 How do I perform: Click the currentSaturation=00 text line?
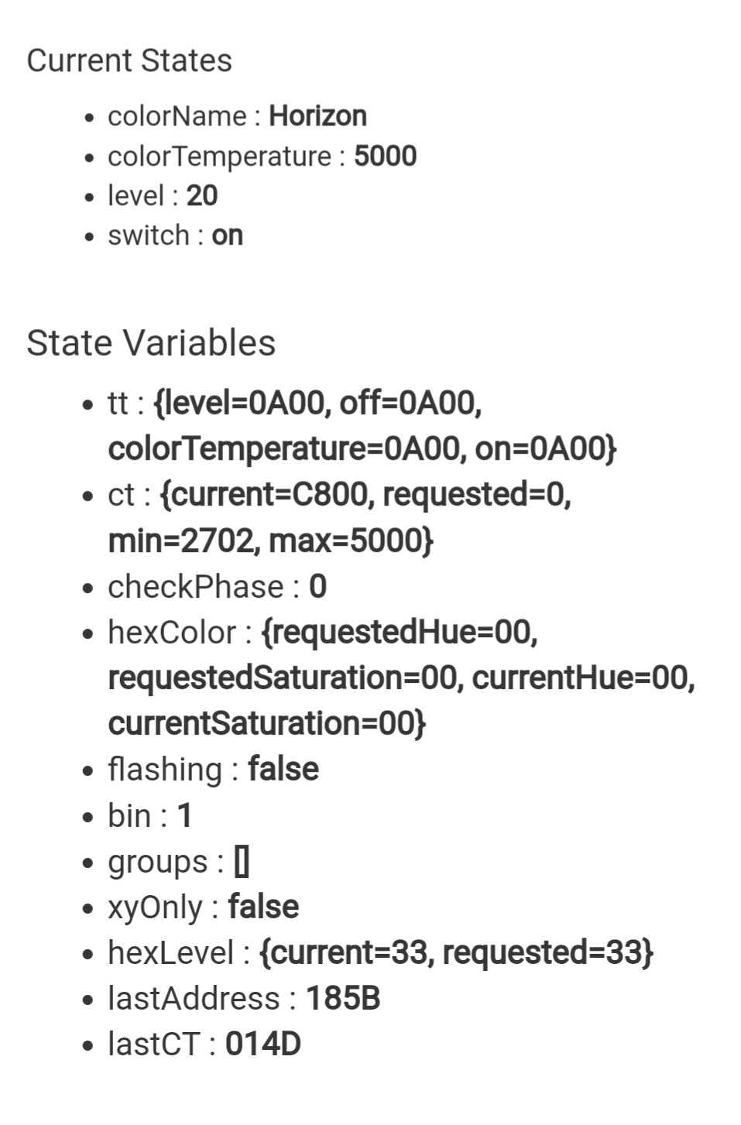pos(267,723)
